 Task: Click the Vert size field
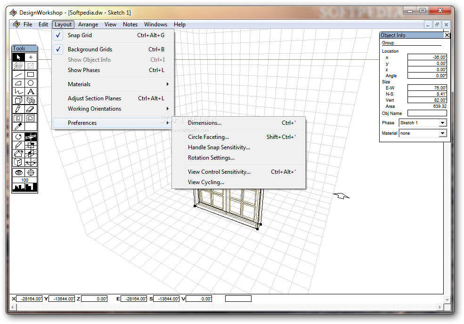pos(427,100)
